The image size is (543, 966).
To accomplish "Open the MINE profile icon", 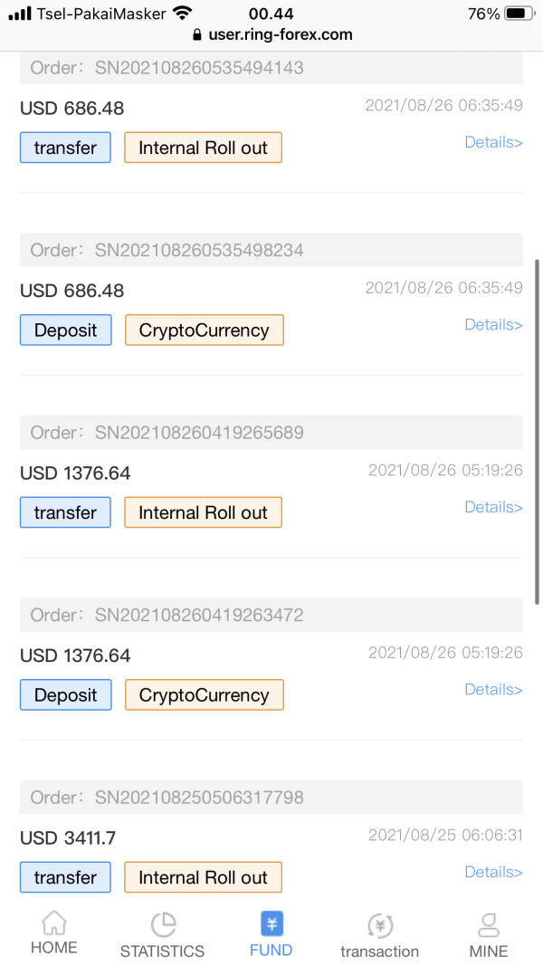I will coord(489,925).
